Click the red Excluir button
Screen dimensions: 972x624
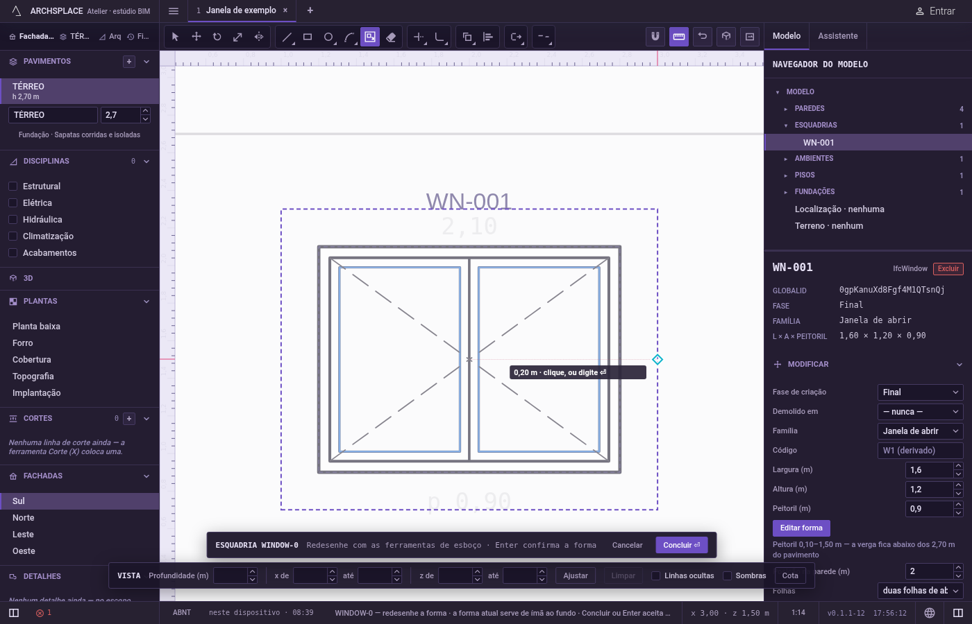(x=948, y=269)
